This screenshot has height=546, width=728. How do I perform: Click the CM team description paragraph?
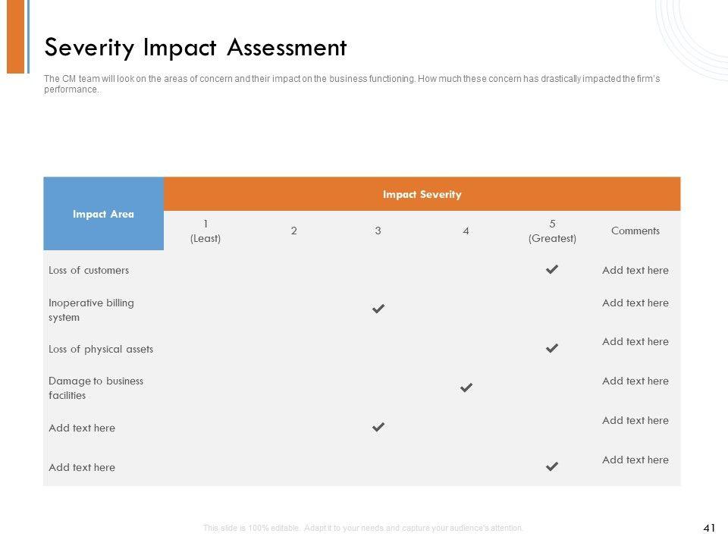tap(351, 83)
